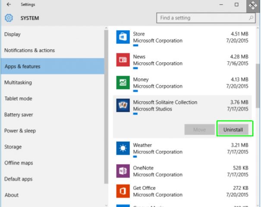This screenshot has width=261, height=207.
Task: Select the OneNote app name
Action: click(x=143, y=168)
